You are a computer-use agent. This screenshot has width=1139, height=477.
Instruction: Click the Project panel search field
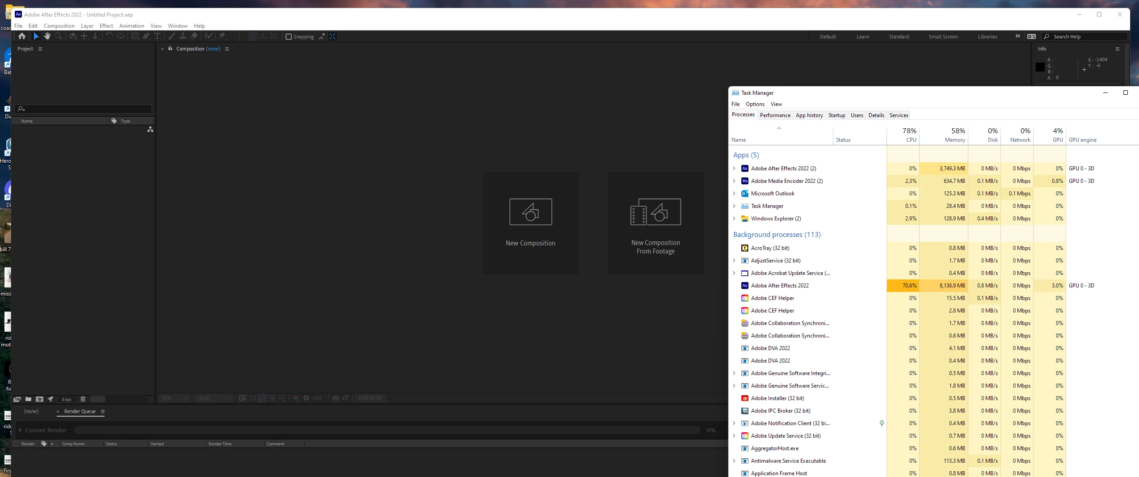point(84,109)
